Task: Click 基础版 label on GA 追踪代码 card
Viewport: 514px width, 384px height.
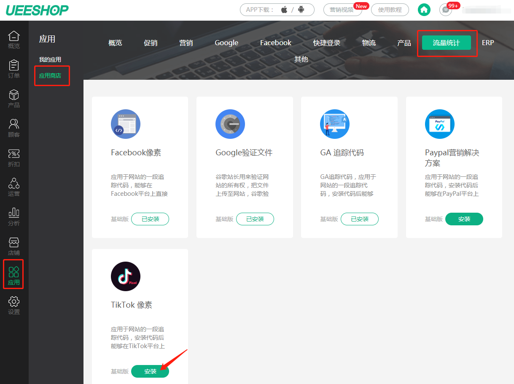Action: pos(329,219)
